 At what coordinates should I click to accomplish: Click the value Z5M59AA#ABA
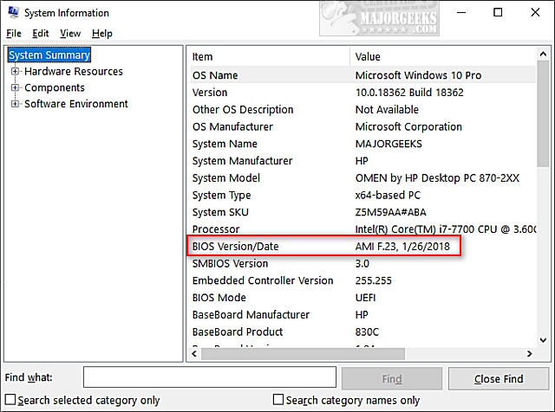coord(391,212)
